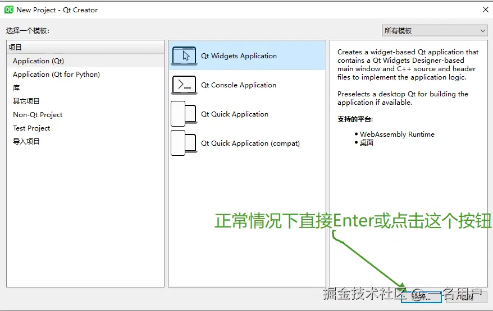Click the 选择一个模板 label
The width and height of the screenshot is (493, 311).
(x=28, y=31)
